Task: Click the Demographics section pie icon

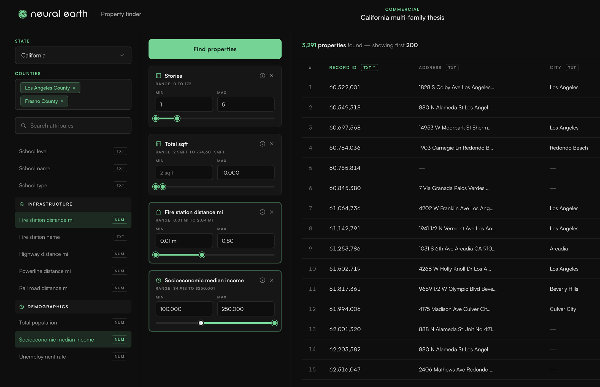Action: pyautogui.click(x=22, y=307)
